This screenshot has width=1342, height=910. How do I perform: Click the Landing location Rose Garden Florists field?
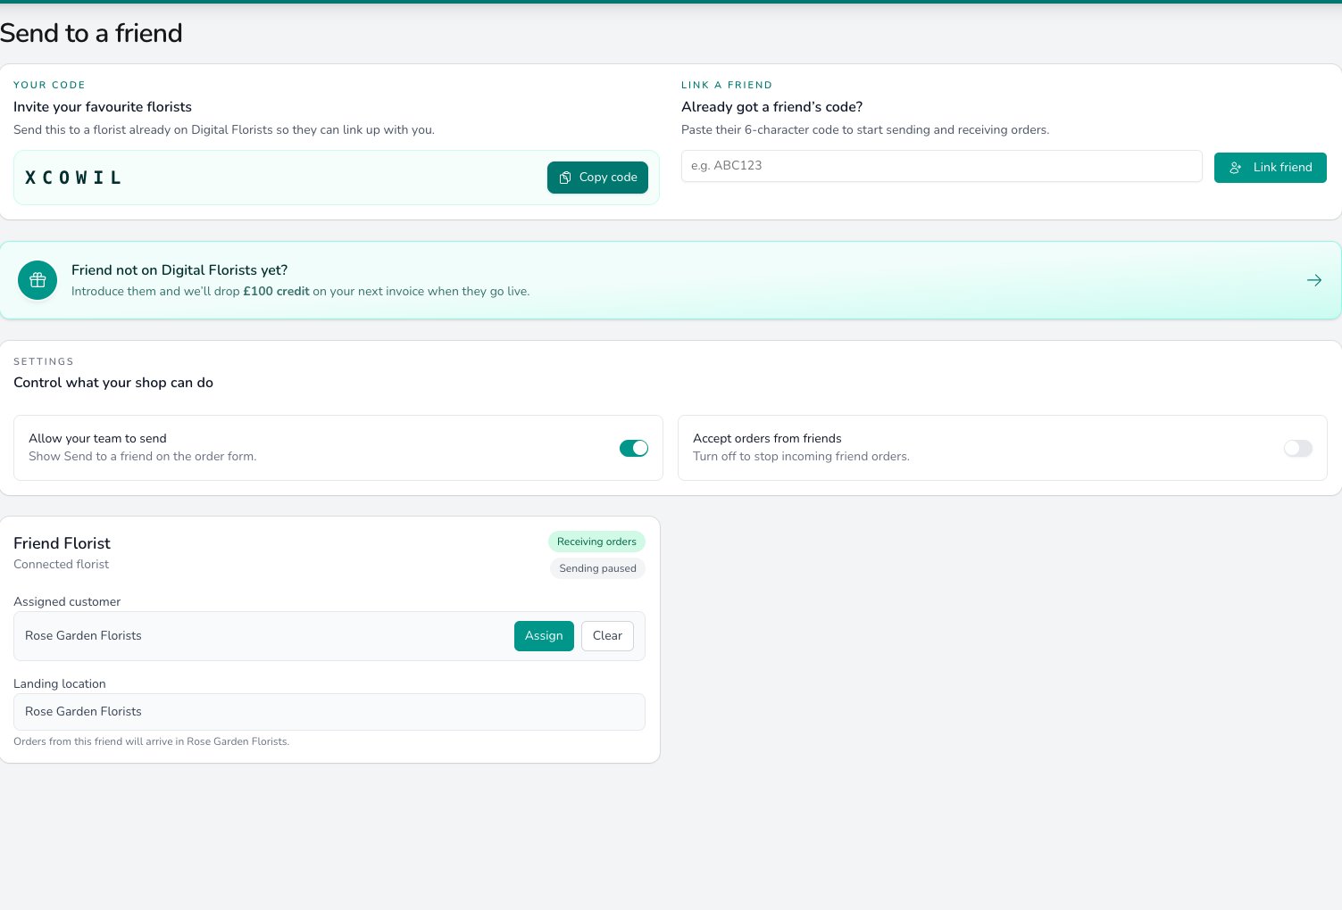click(x=329, y=712)
